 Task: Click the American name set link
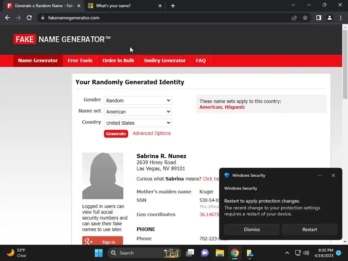coord(211,107)
